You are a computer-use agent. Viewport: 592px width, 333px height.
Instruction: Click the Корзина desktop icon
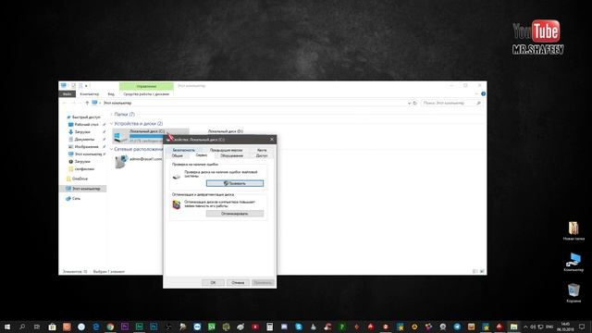[573, 293]
